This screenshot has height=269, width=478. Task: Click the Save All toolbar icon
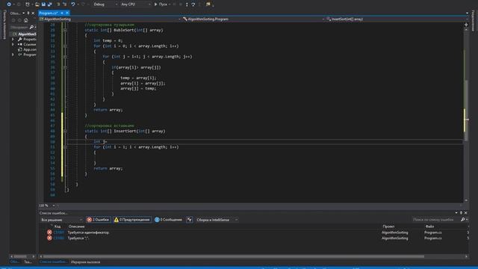pos(50,4)
